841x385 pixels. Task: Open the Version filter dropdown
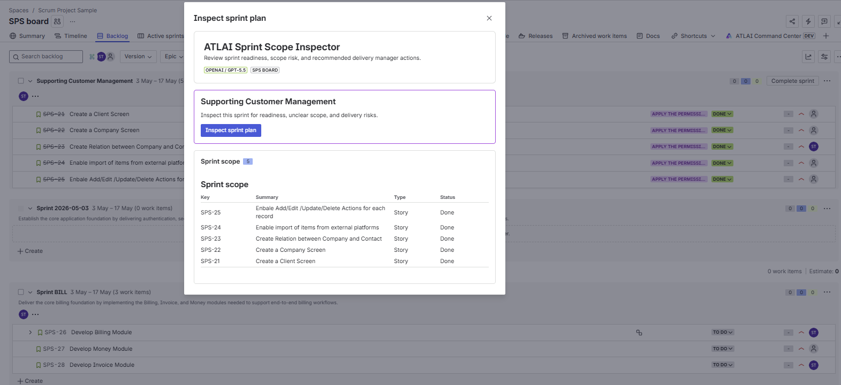point(138,57)
